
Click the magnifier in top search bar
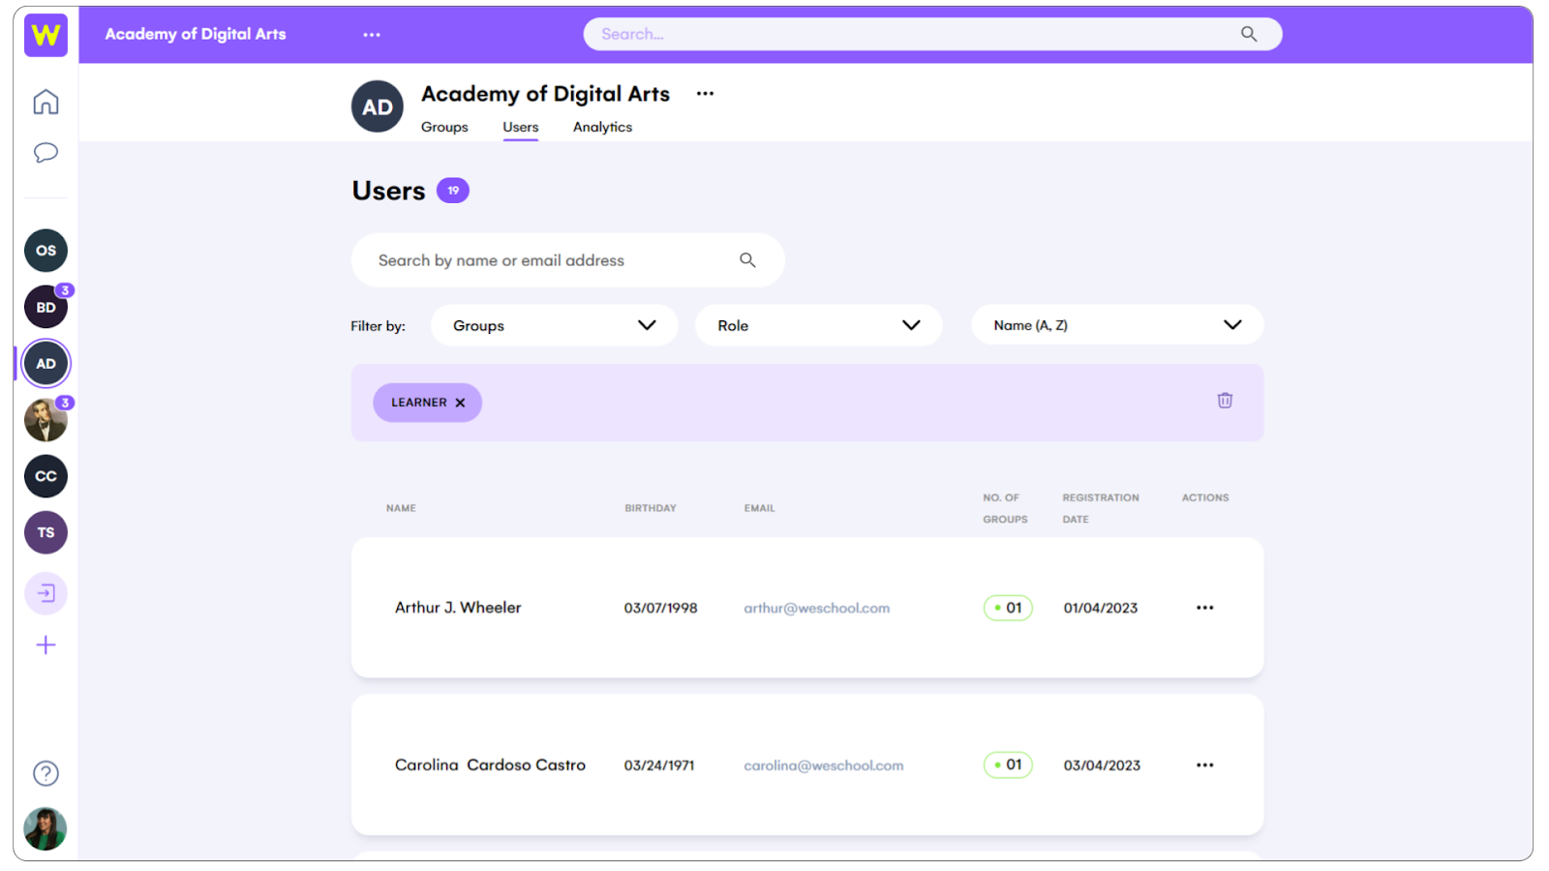point(1249,34)
